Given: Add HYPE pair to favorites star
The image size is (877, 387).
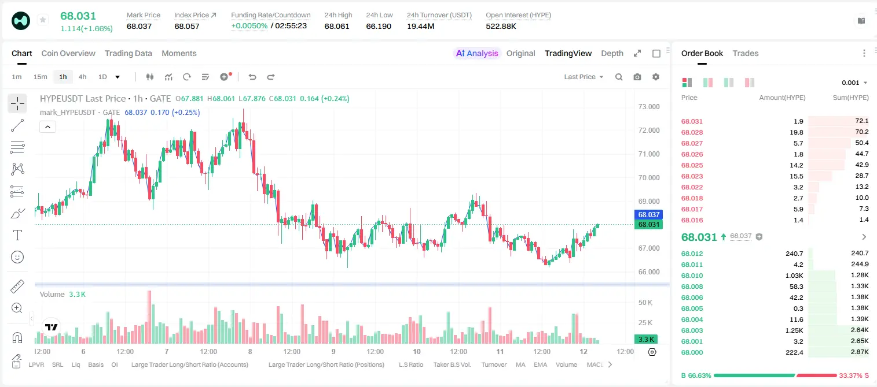Looking at the screenshot, I should [x=43, y=20].
